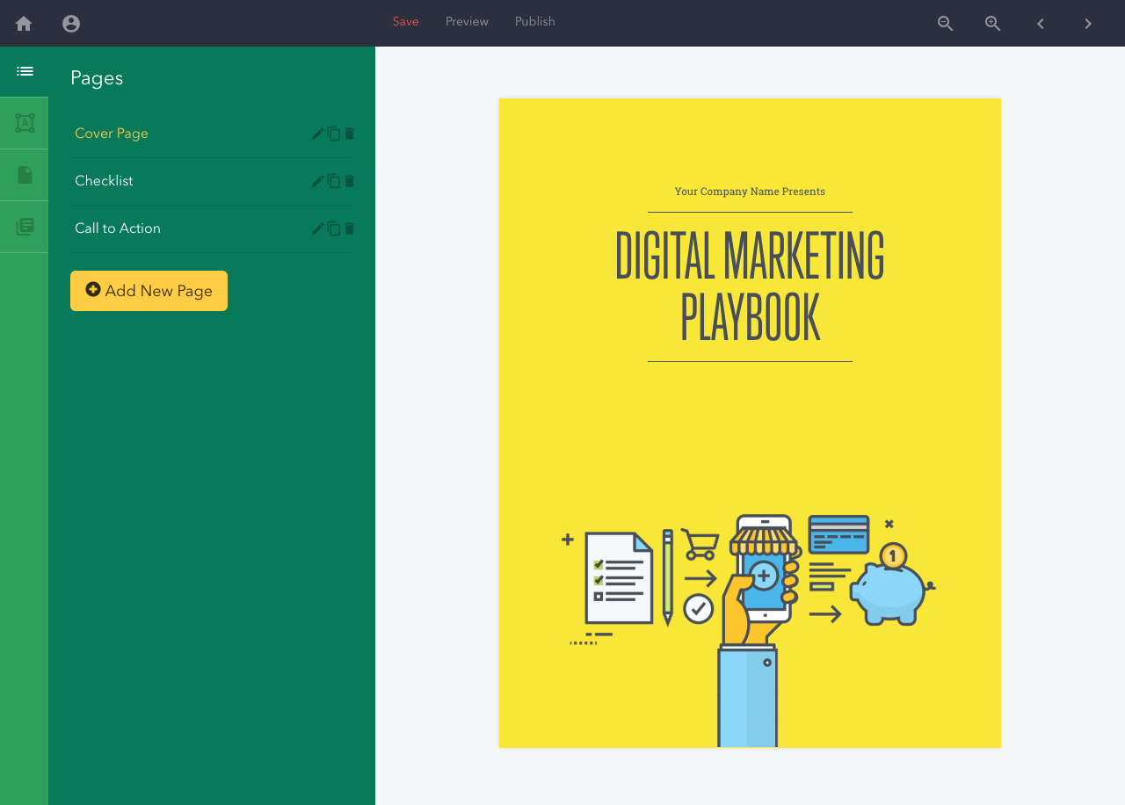Delete the Cover Page
The image size is (1125, 805).
[350, 134]
